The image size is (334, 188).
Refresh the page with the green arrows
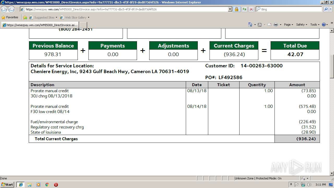coord(244,9)
